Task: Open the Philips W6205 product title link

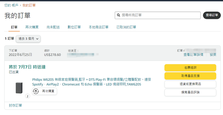Action: pos(91,82)
